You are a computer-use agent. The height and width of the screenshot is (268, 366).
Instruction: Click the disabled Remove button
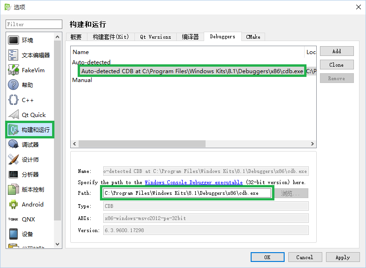pos(337,78)
